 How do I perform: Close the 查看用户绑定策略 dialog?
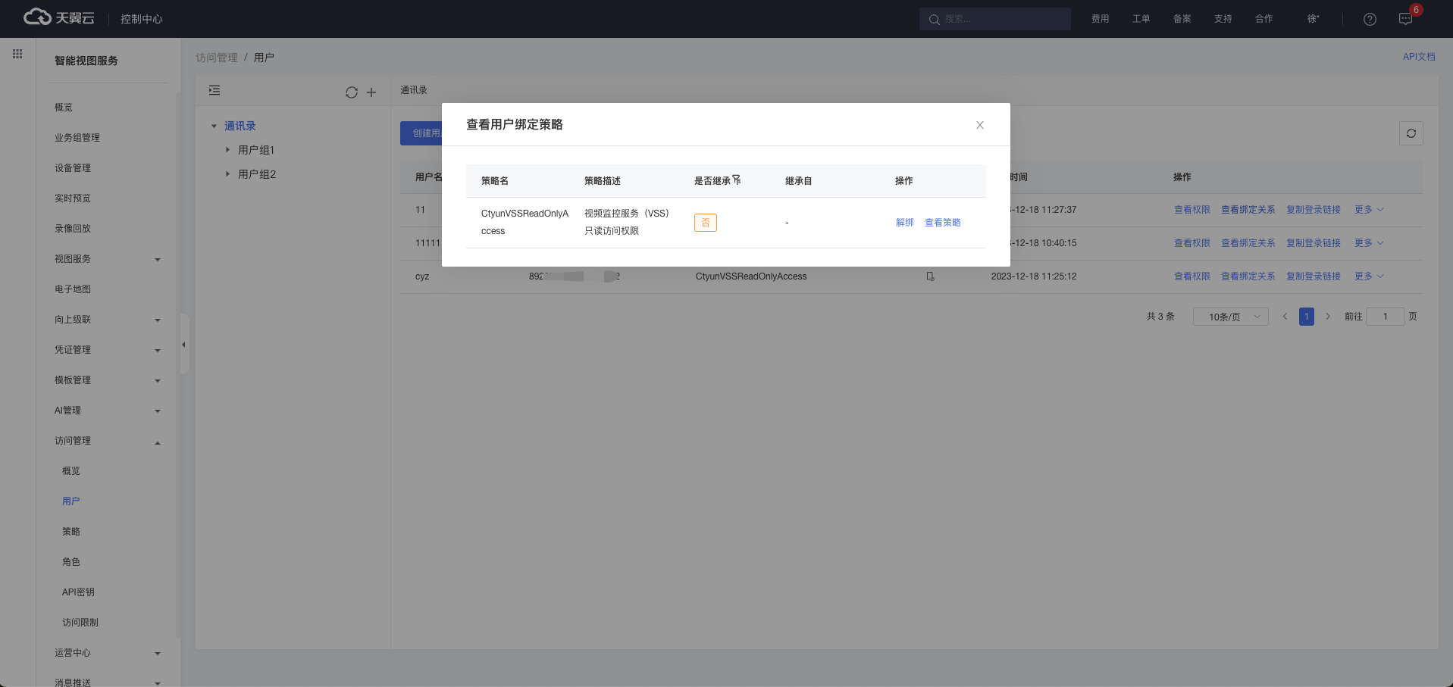(x=979, y=125)
